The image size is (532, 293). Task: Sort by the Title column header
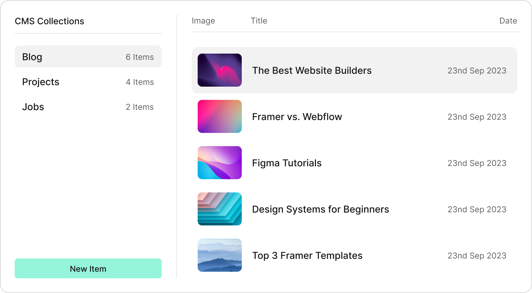tap(259, 21)
